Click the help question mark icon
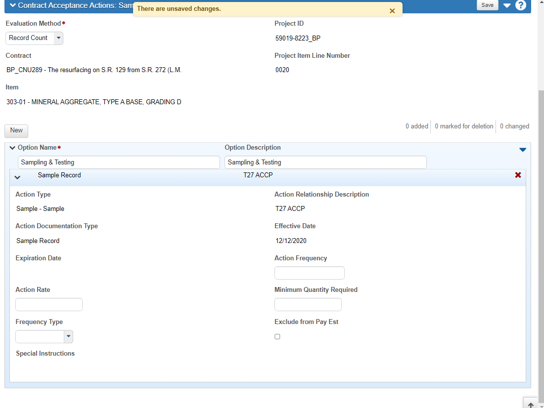The height and width of the screenshot is (408, 544). point(520,5)
